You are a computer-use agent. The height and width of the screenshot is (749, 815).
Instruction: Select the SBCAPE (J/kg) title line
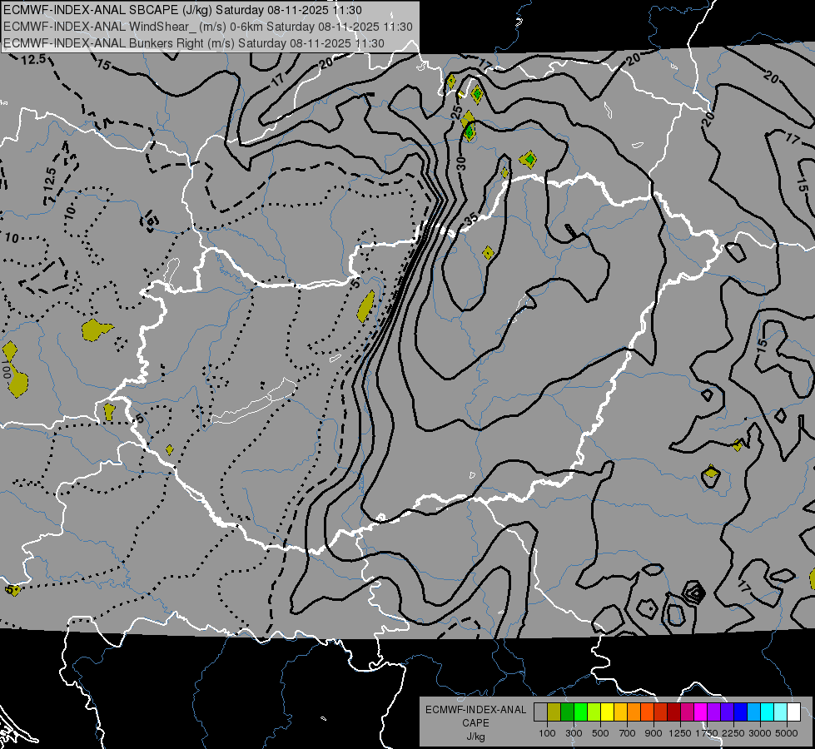[182, 10]
